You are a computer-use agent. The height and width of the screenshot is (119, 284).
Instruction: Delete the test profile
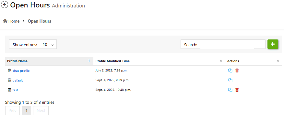(x=237, y=90)
